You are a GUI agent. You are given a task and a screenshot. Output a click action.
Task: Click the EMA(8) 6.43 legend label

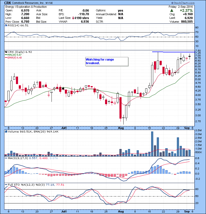click(x=15, y=58)
